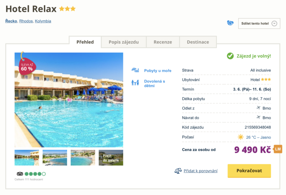Switch to the 'Popis zájezdu' tab
The height and width of the screenshot is (195, 286).
point(124,42)
